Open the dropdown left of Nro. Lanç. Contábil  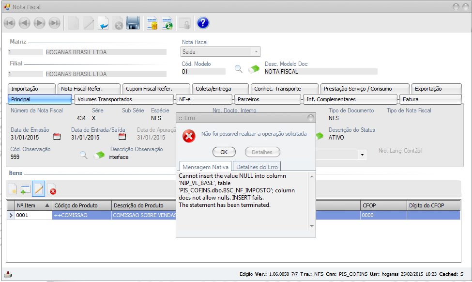pos(362,155)
